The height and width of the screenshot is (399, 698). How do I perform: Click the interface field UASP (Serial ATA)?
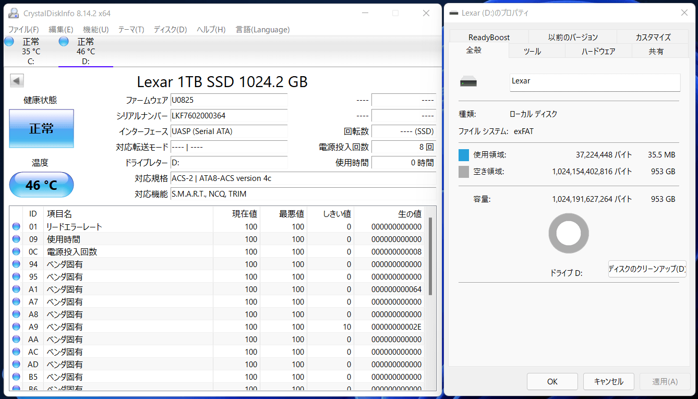point(229,131)
